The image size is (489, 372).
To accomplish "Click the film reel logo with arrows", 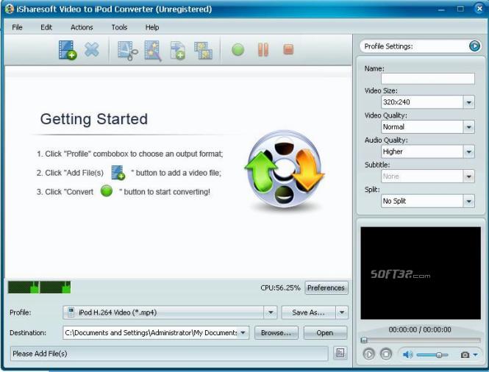I will pos(285,170).
